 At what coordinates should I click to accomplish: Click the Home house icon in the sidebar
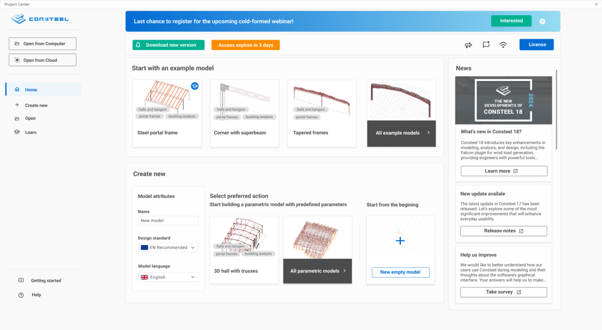(17, 89)
